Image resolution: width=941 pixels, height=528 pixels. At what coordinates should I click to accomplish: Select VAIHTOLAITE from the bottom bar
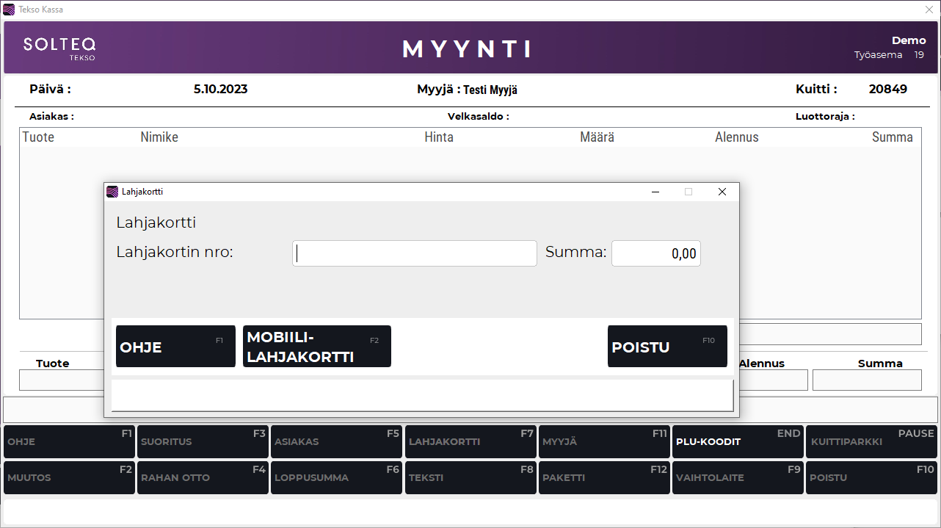[x=737, y=477]
